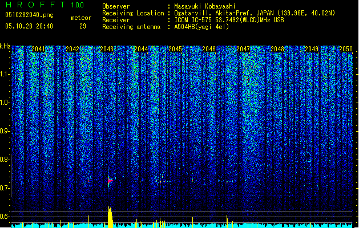Click the Receiving Location label
This screenshot has width=359, height=228.
[133, 13]
